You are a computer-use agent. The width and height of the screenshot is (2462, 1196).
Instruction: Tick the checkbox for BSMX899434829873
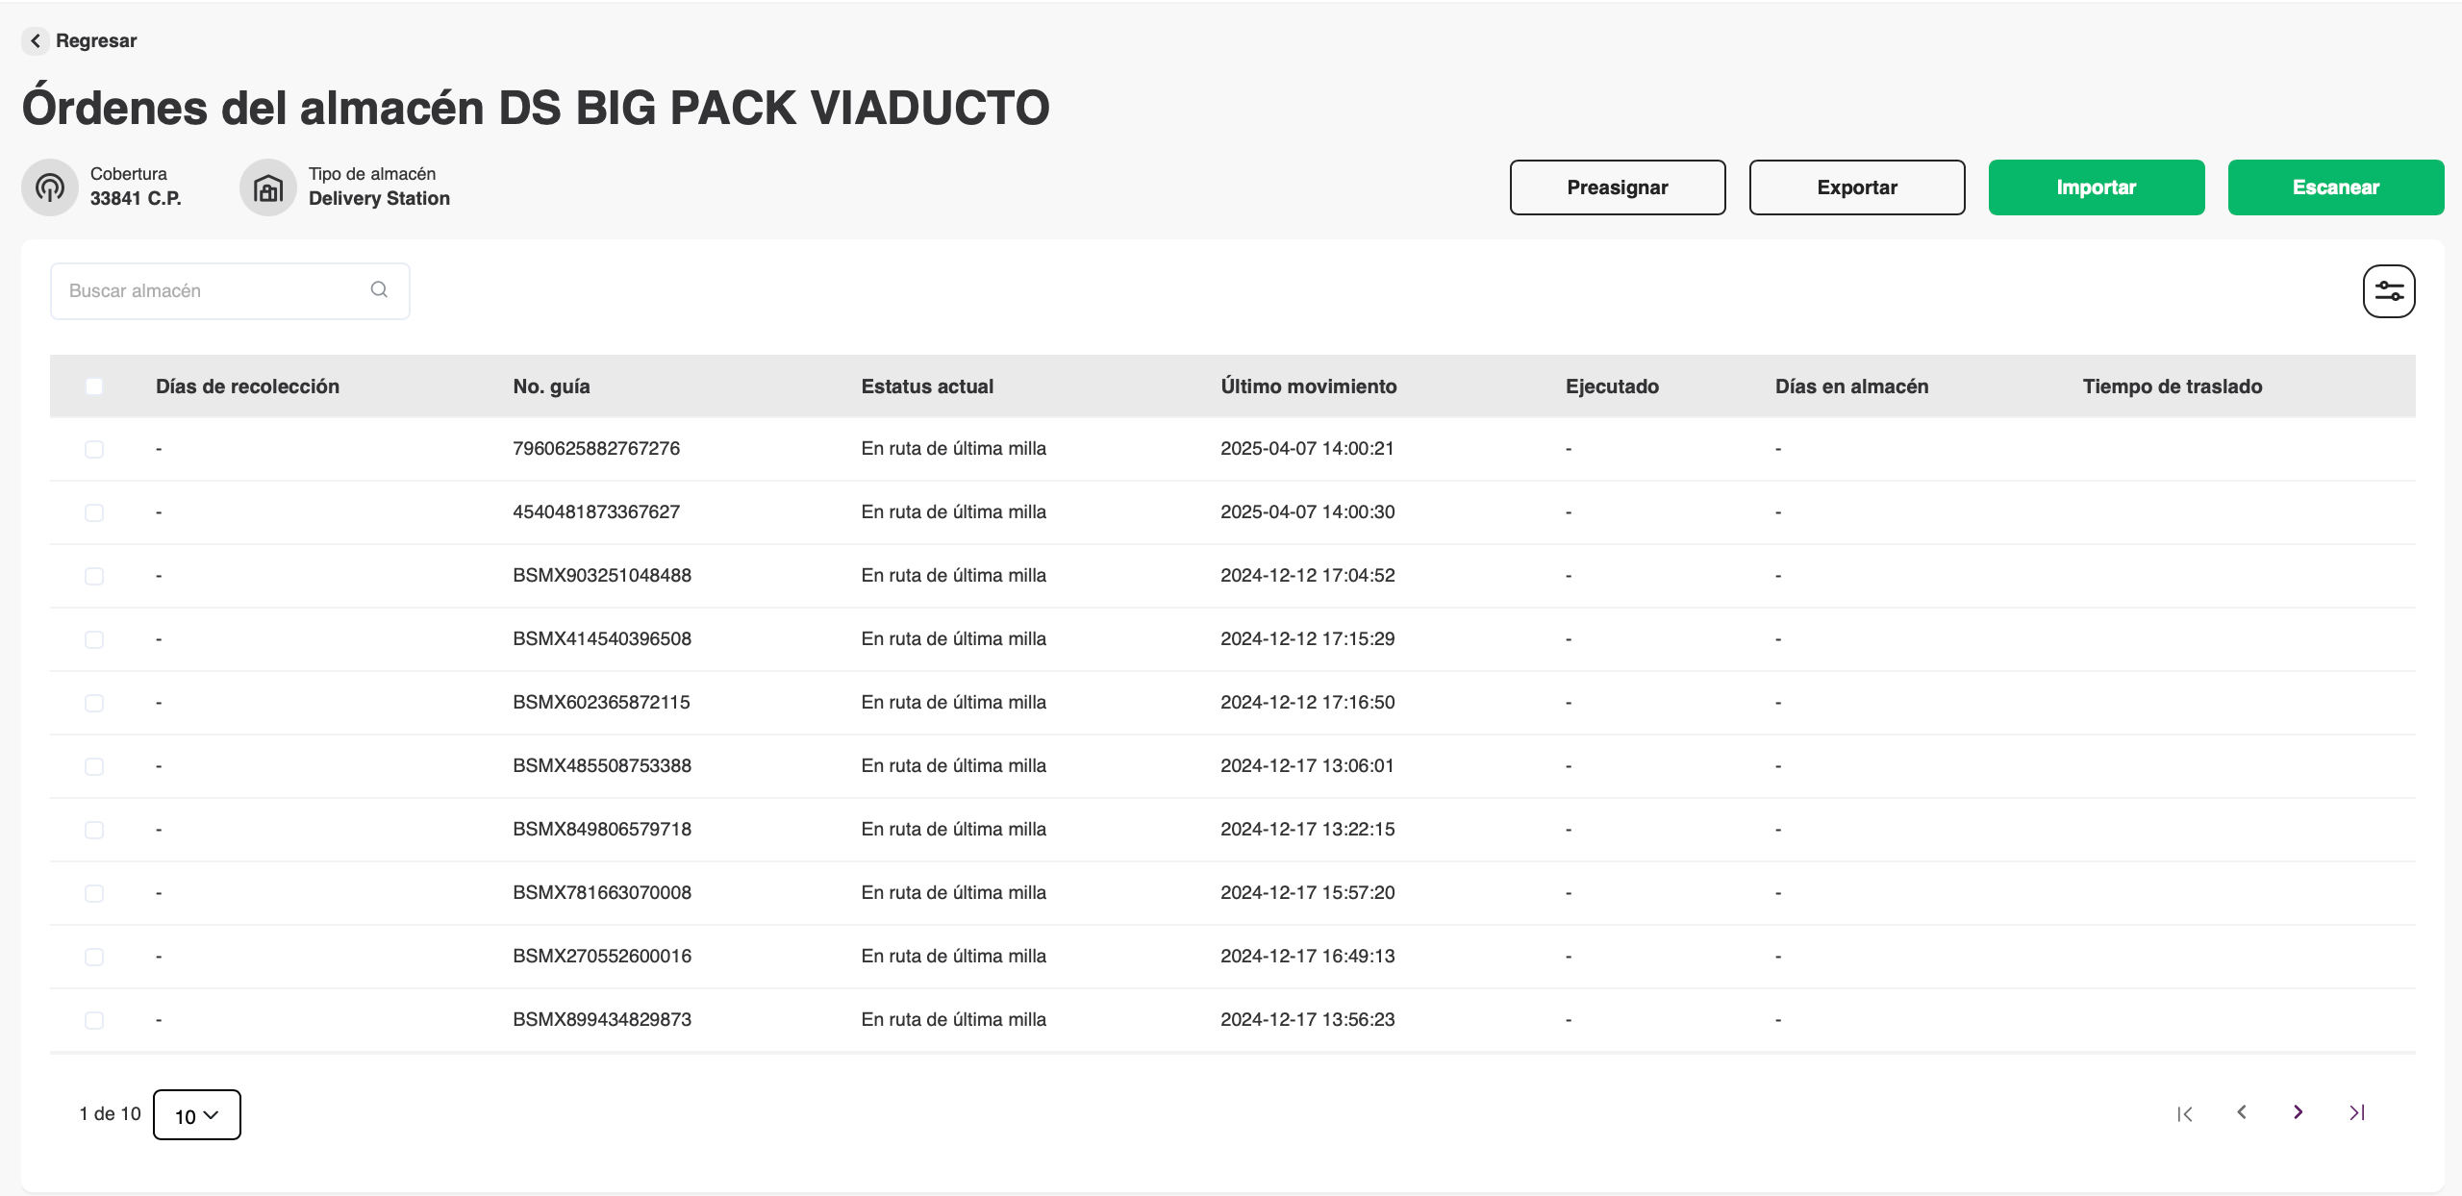94,1020
